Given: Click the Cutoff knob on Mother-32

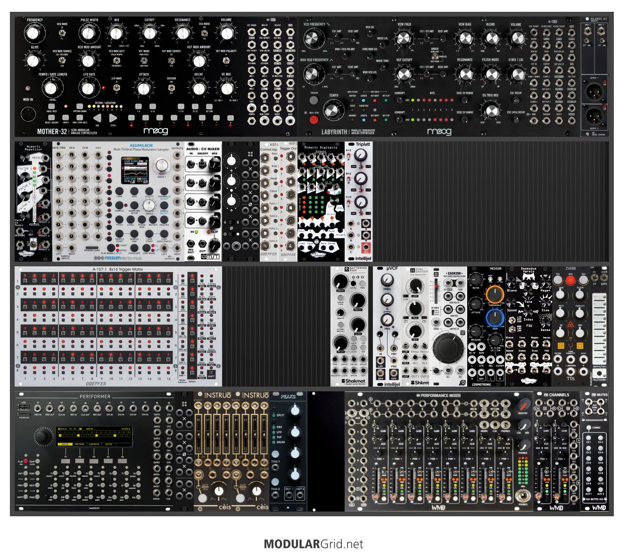Looking at the screenshot, I should coord(149,33).
